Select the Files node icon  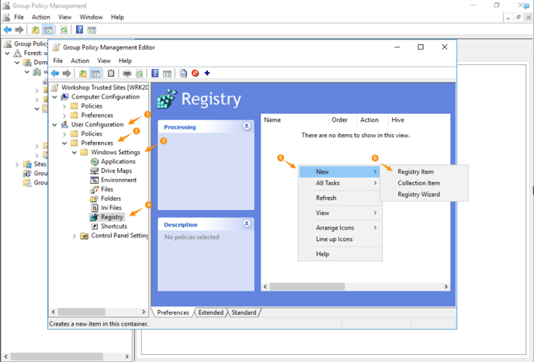tap(95, 189)
